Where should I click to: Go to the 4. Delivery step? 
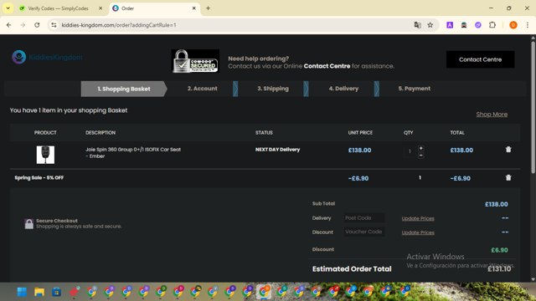pos(343,89)
